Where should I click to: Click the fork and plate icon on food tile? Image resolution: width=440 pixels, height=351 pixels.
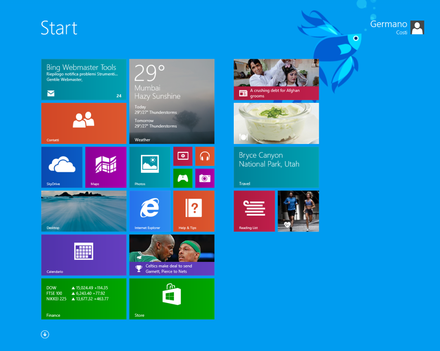pos(243,137)
